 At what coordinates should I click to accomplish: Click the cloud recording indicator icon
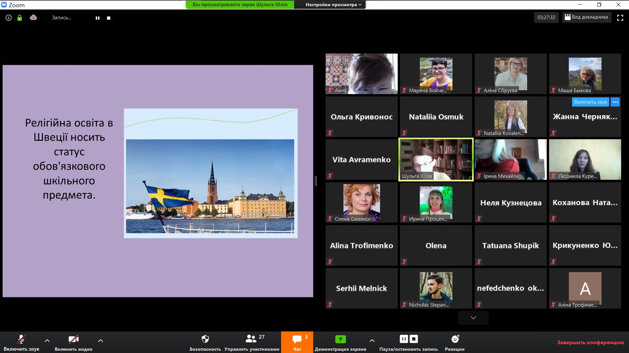33,17
